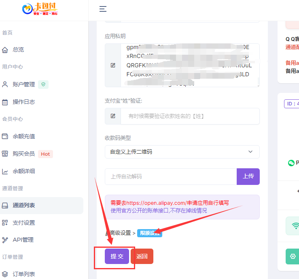This screenshot has width=299, height=279.
Task: Click the layers icon beside 订单列表
Action: point(5,274)
